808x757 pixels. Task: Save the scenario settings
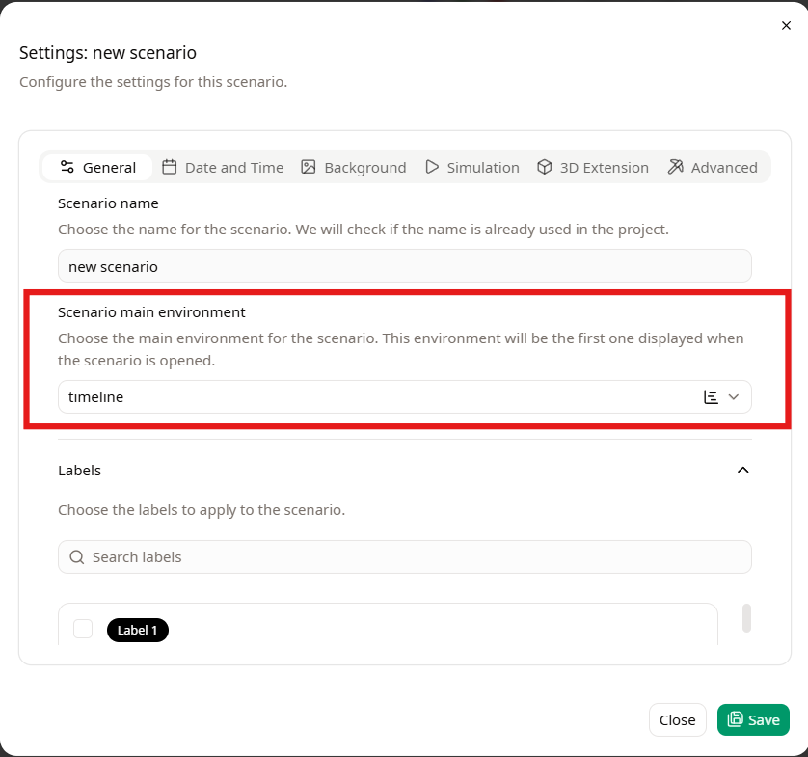(x=753, y=719)
